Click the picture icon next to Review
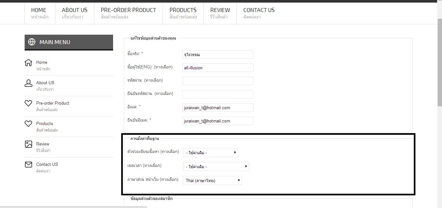This screenshot has width=442, height=208. (29, 144)
